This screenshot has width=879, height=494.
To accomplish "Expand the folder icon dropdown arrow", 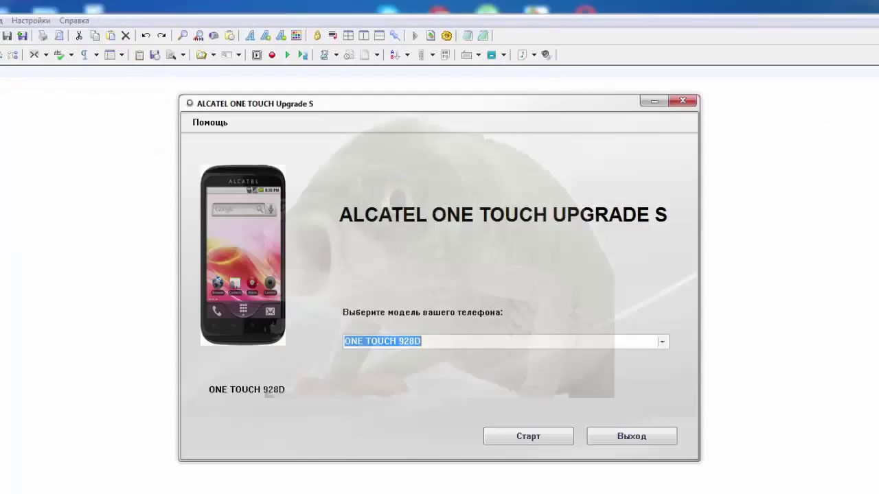I will tap(214, 55).
